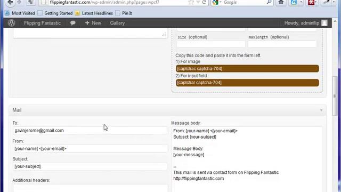This screenshot has width=341, height=192.
Task: Click the 'Message body:' label
Action: 186,123
